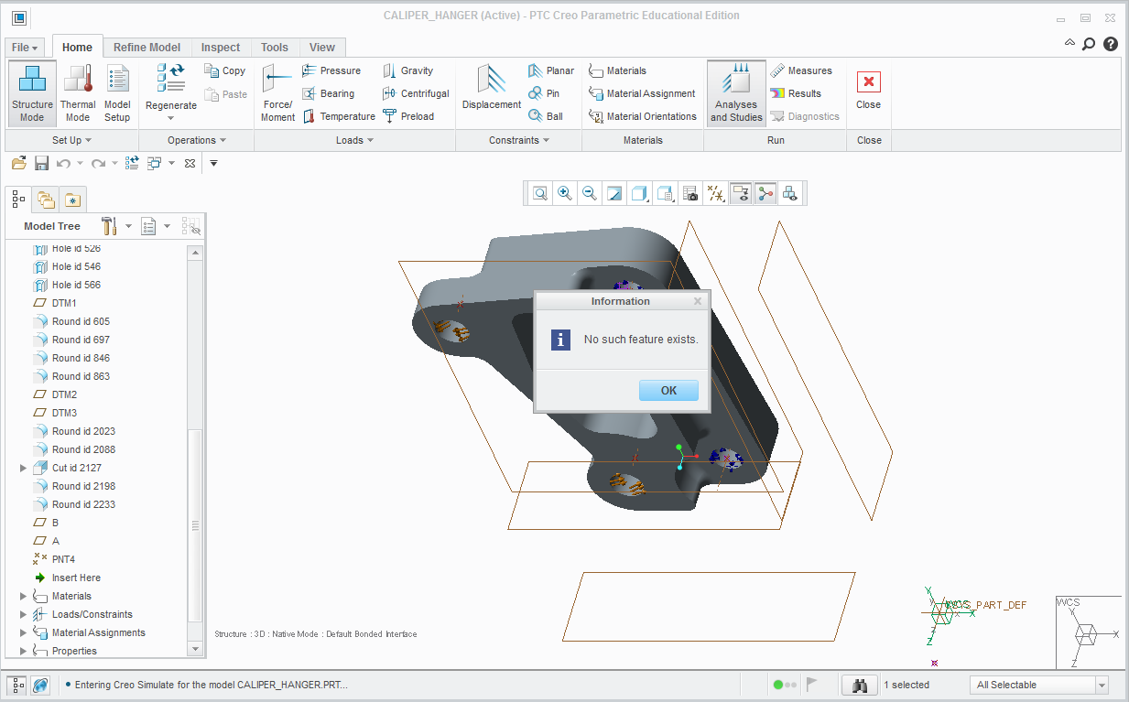Apply a Force/Moment load
Screen dimensions: 1129x702
277,93
